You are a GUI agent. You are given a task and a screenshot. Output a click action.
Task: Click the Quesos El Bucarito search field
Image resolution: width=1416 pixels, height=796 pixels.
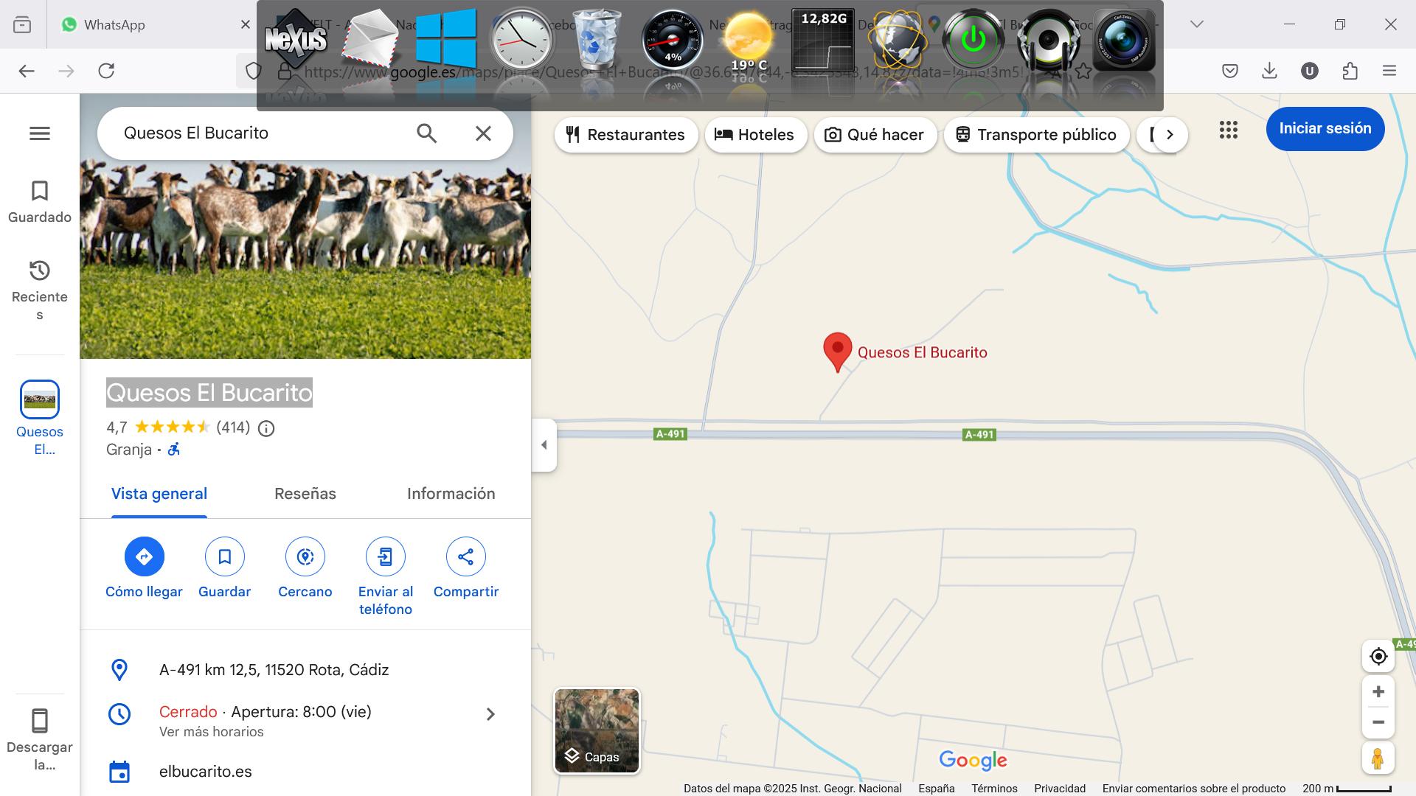tap(258, 133)
